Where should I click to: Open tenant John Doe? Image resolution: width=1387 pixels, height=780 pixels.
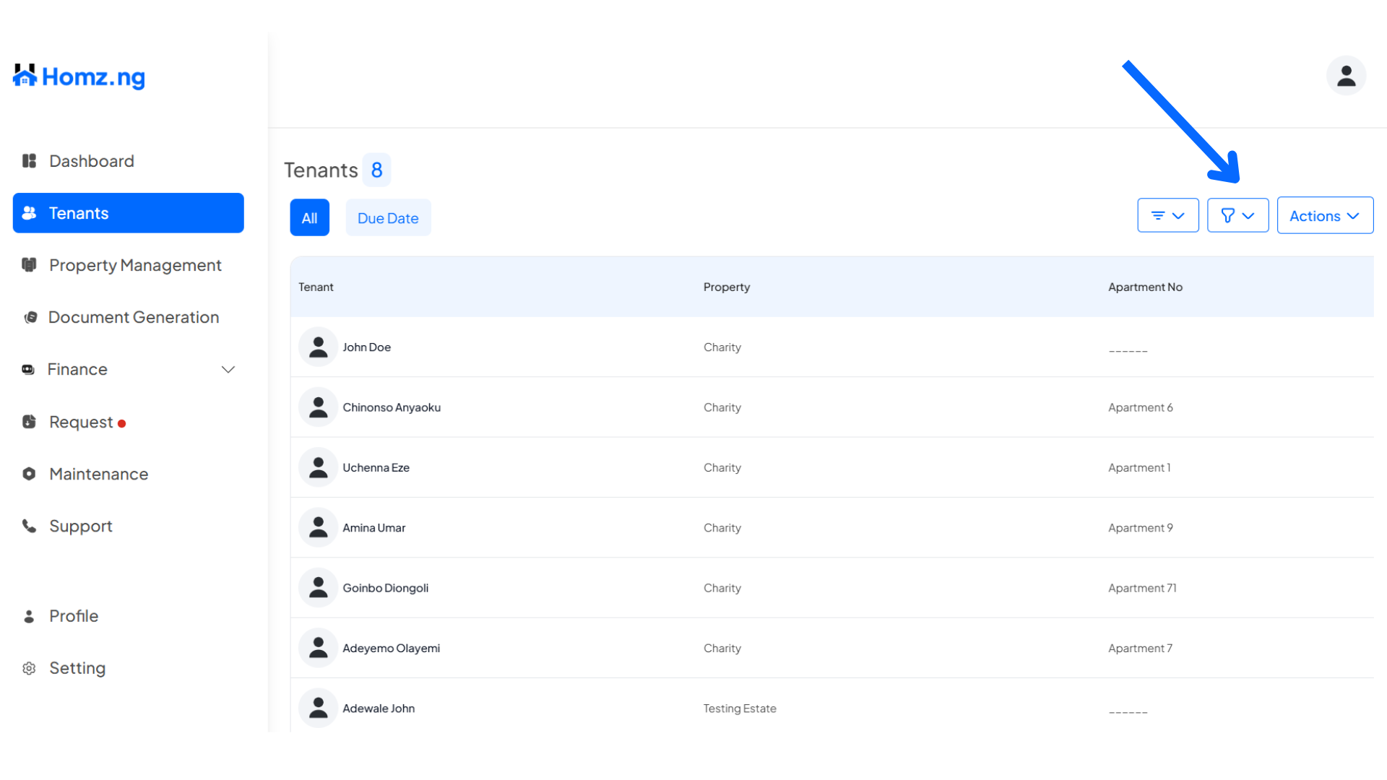click(366, 347)
